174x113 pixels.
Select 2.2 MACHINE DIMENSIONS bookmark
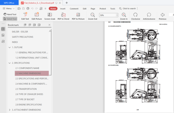(x=32, y=73)
